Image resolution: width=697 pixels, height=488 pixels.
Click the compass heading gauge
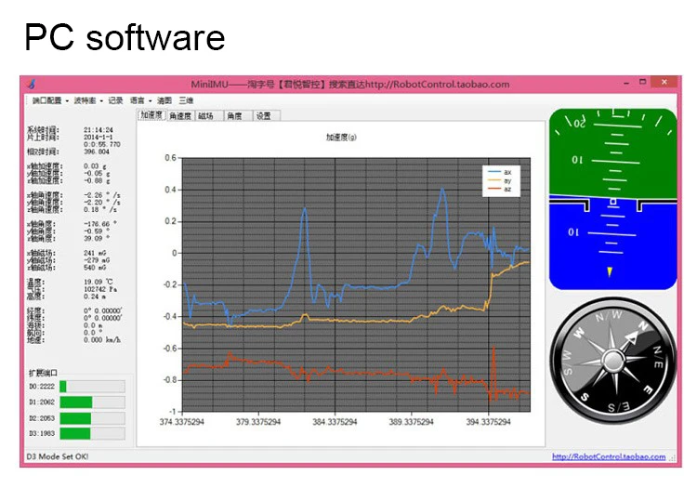click(613, 360)
